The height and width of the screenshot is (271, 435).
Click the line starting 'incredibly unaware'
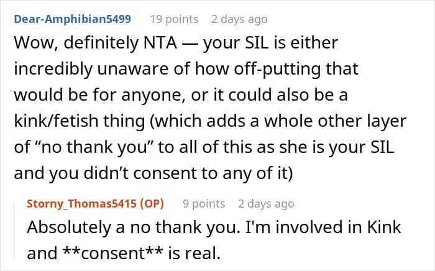pos(186,69)
